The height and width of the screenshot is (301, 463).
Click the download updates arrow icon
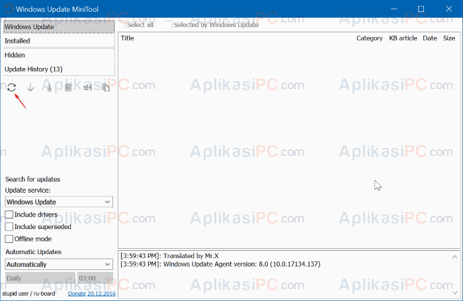(30, 87)
